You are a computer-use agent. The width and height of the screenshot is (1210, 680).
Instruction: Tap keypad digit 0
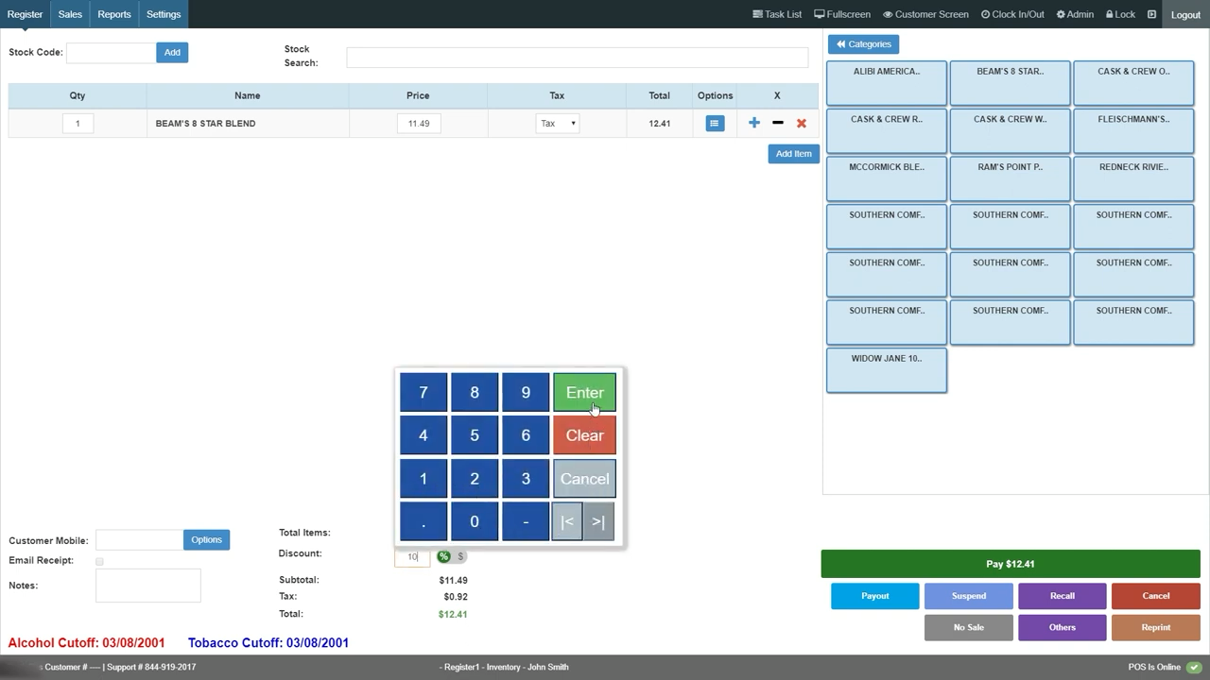coord(475,521)
